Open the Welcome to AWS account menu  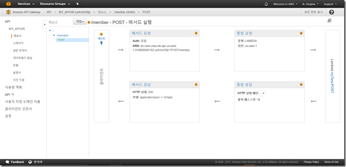285,4
